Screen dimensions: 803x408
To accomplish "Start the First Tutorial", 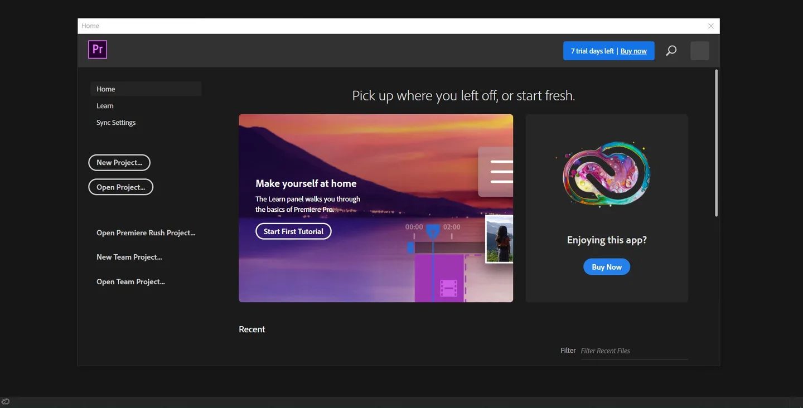I will click(x=293, y=231).
